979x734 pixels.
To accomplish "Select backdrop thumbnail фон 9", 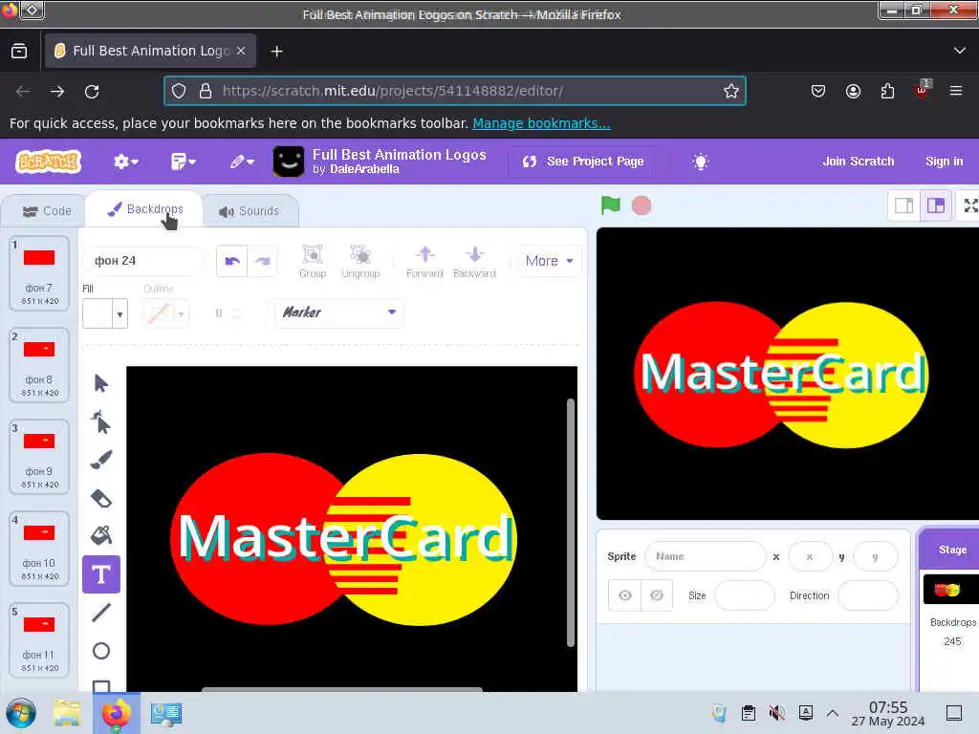I will click(x=38, y=456).
